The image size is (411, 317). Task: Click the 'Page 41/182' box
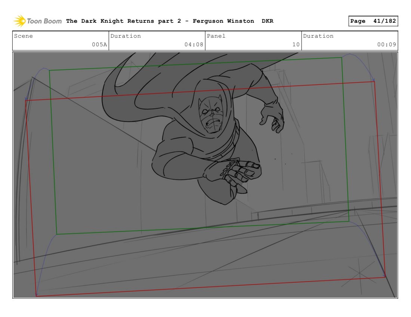tap(373, 21)
